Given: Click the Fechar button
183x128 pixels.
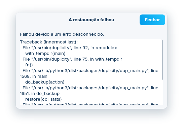Looking at the screenshot, I should [x=152, y=20].
